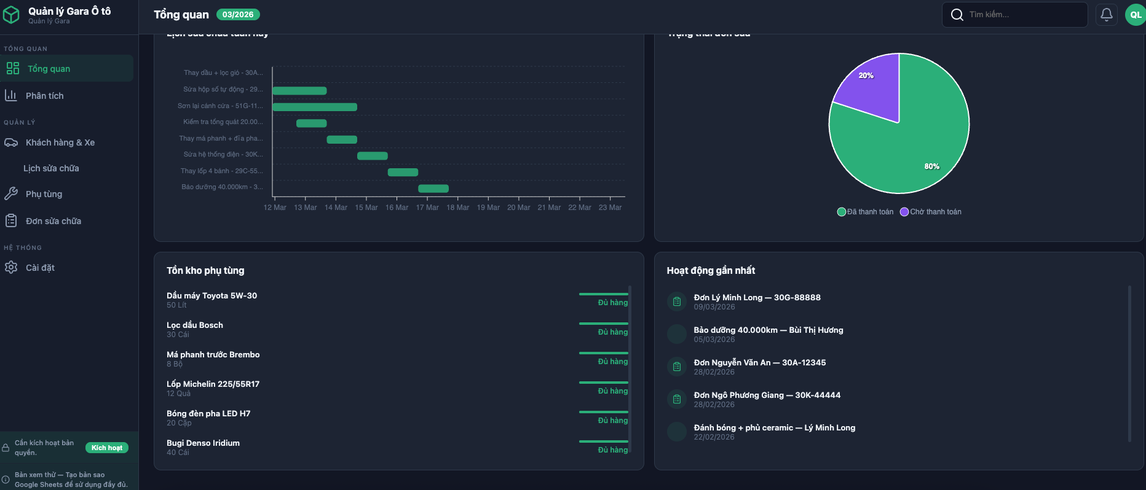Click the notification bell icon
Screen dimensions: 1146x490
(1106, 15)
